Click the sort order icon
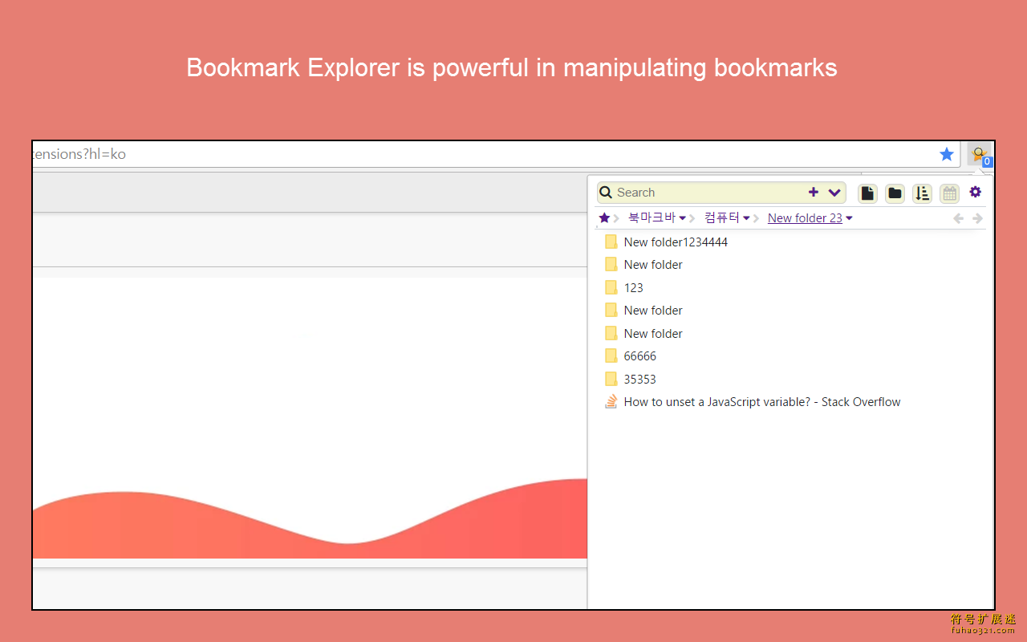Screen dimensions: 1027x642 922,193
